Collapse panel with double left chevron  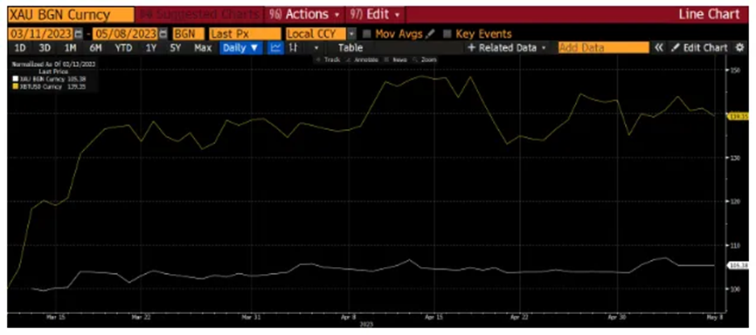[x=659, y=48]
